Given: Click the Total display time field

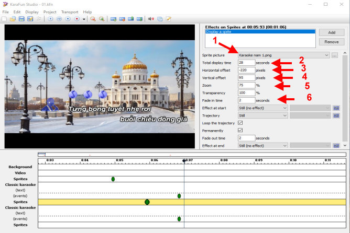Looking at the screenshot, I should (x=246, y=62).
